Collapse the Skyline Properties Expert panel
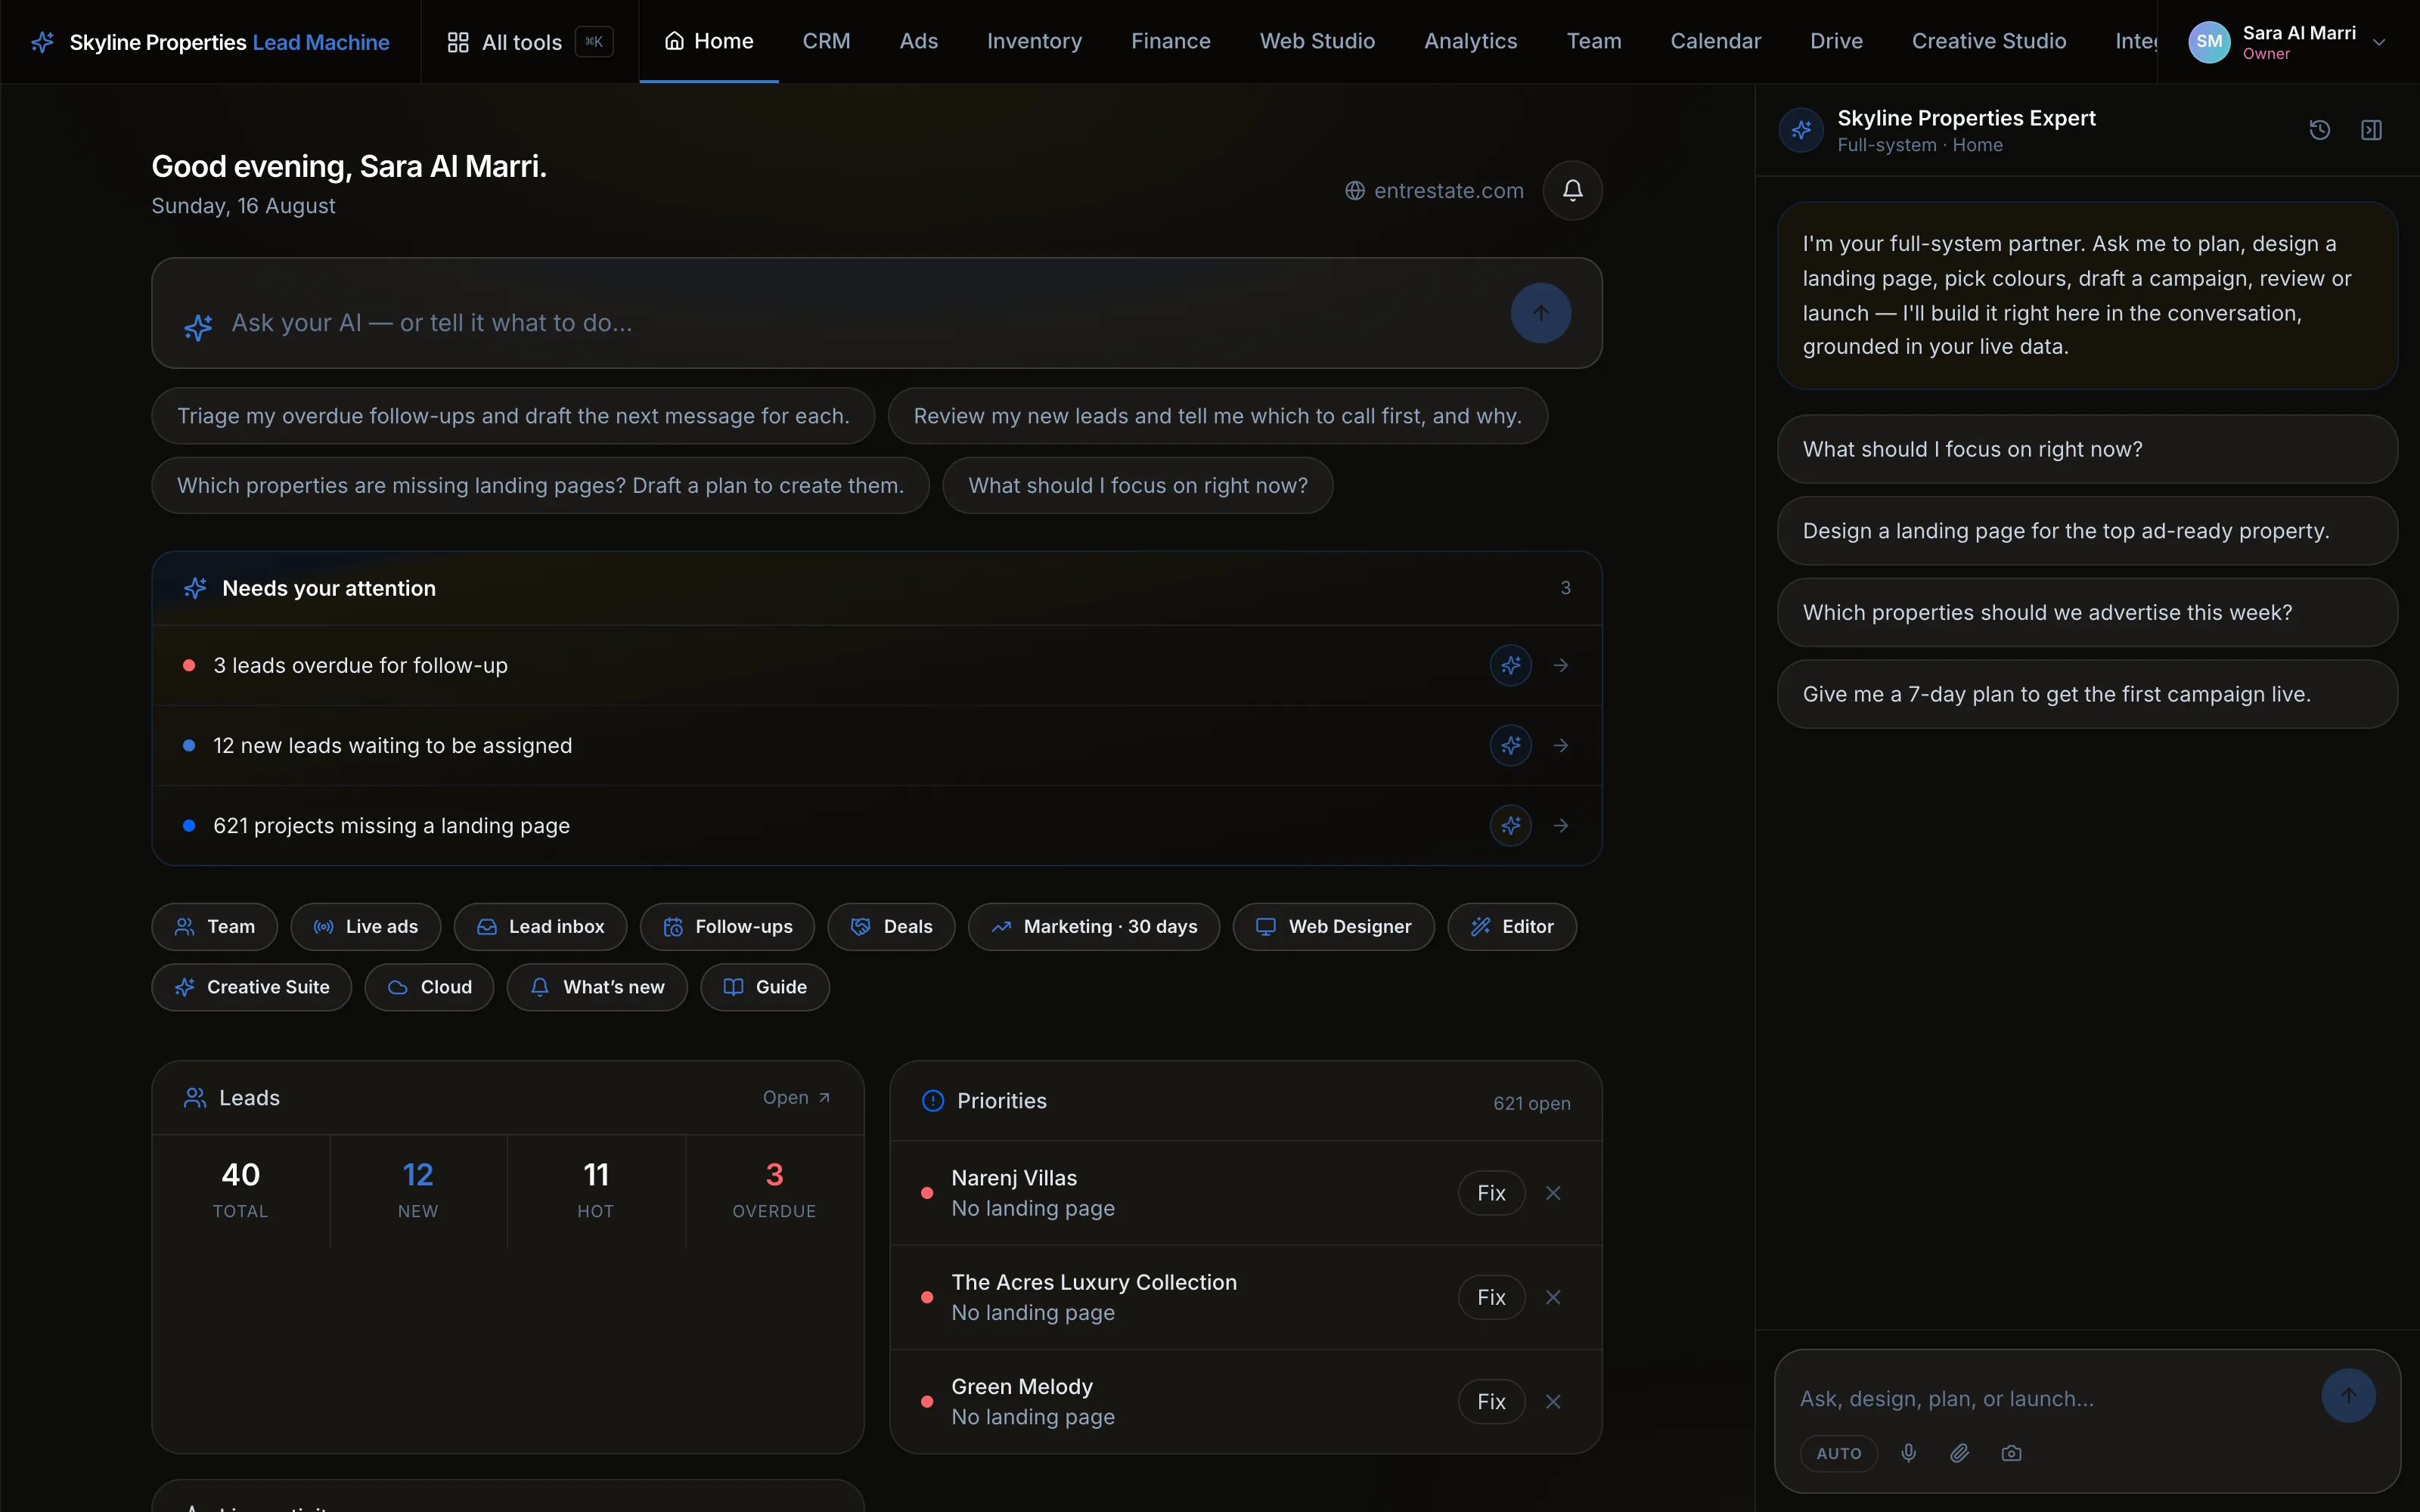 click(2371, 130)
